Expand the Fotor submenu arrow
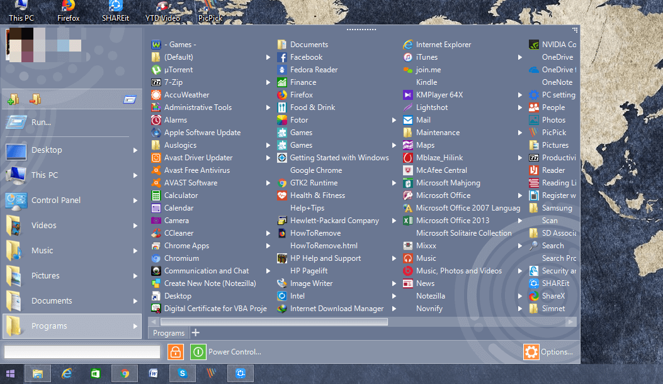 (394, 120)
